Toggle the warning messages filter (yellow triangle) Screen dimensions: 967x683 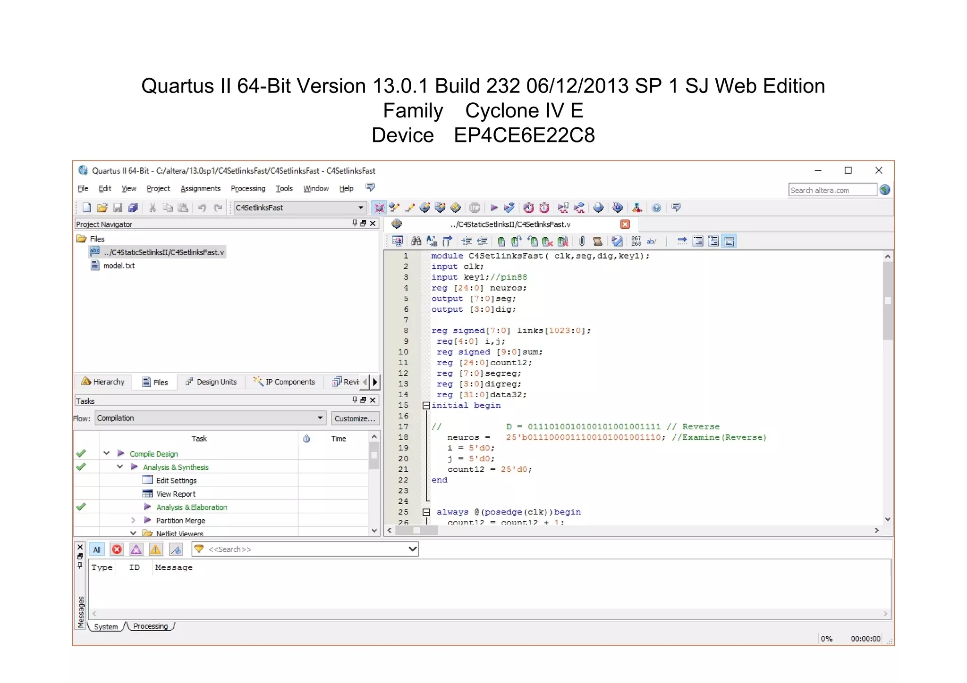point(155,550)
